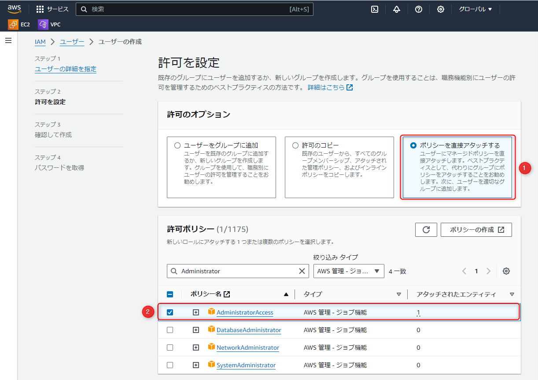Click the DatabaseAdministrator policy cube icon

point(212,329)
